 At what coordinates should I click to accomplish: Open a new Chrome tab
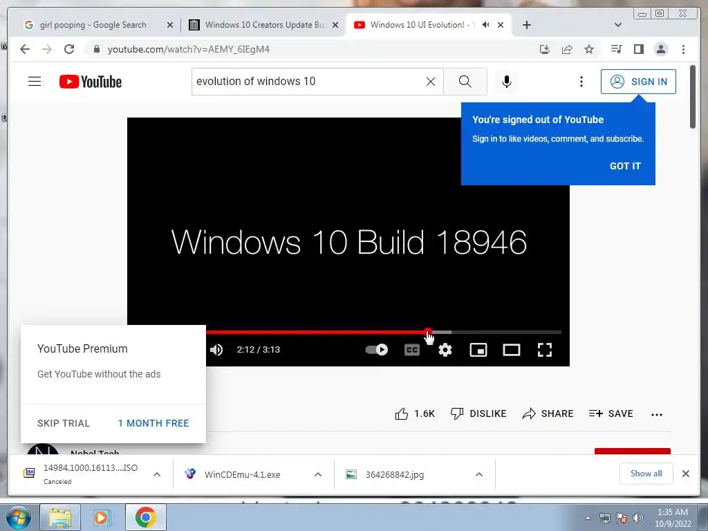[x=527, y=25]
